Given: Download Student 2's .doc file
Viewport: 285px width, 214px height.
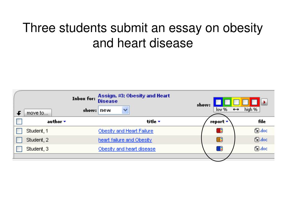Looking at the screenshot, I should [x=261, y=140].
